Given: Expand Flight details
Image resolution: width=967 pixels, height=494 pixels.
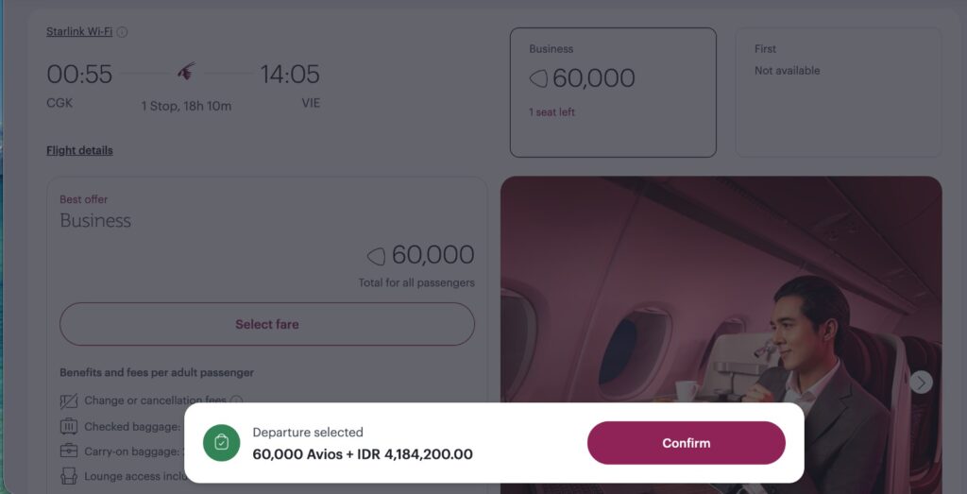Looking at the screenshot, I should [79, 150].
